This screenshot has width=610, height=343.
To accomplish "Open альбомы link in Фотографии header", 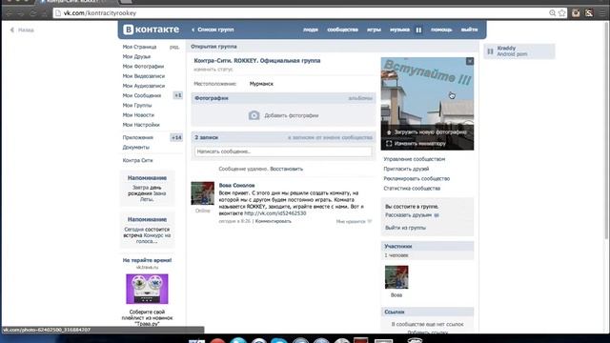I will [x=360, y=98].
